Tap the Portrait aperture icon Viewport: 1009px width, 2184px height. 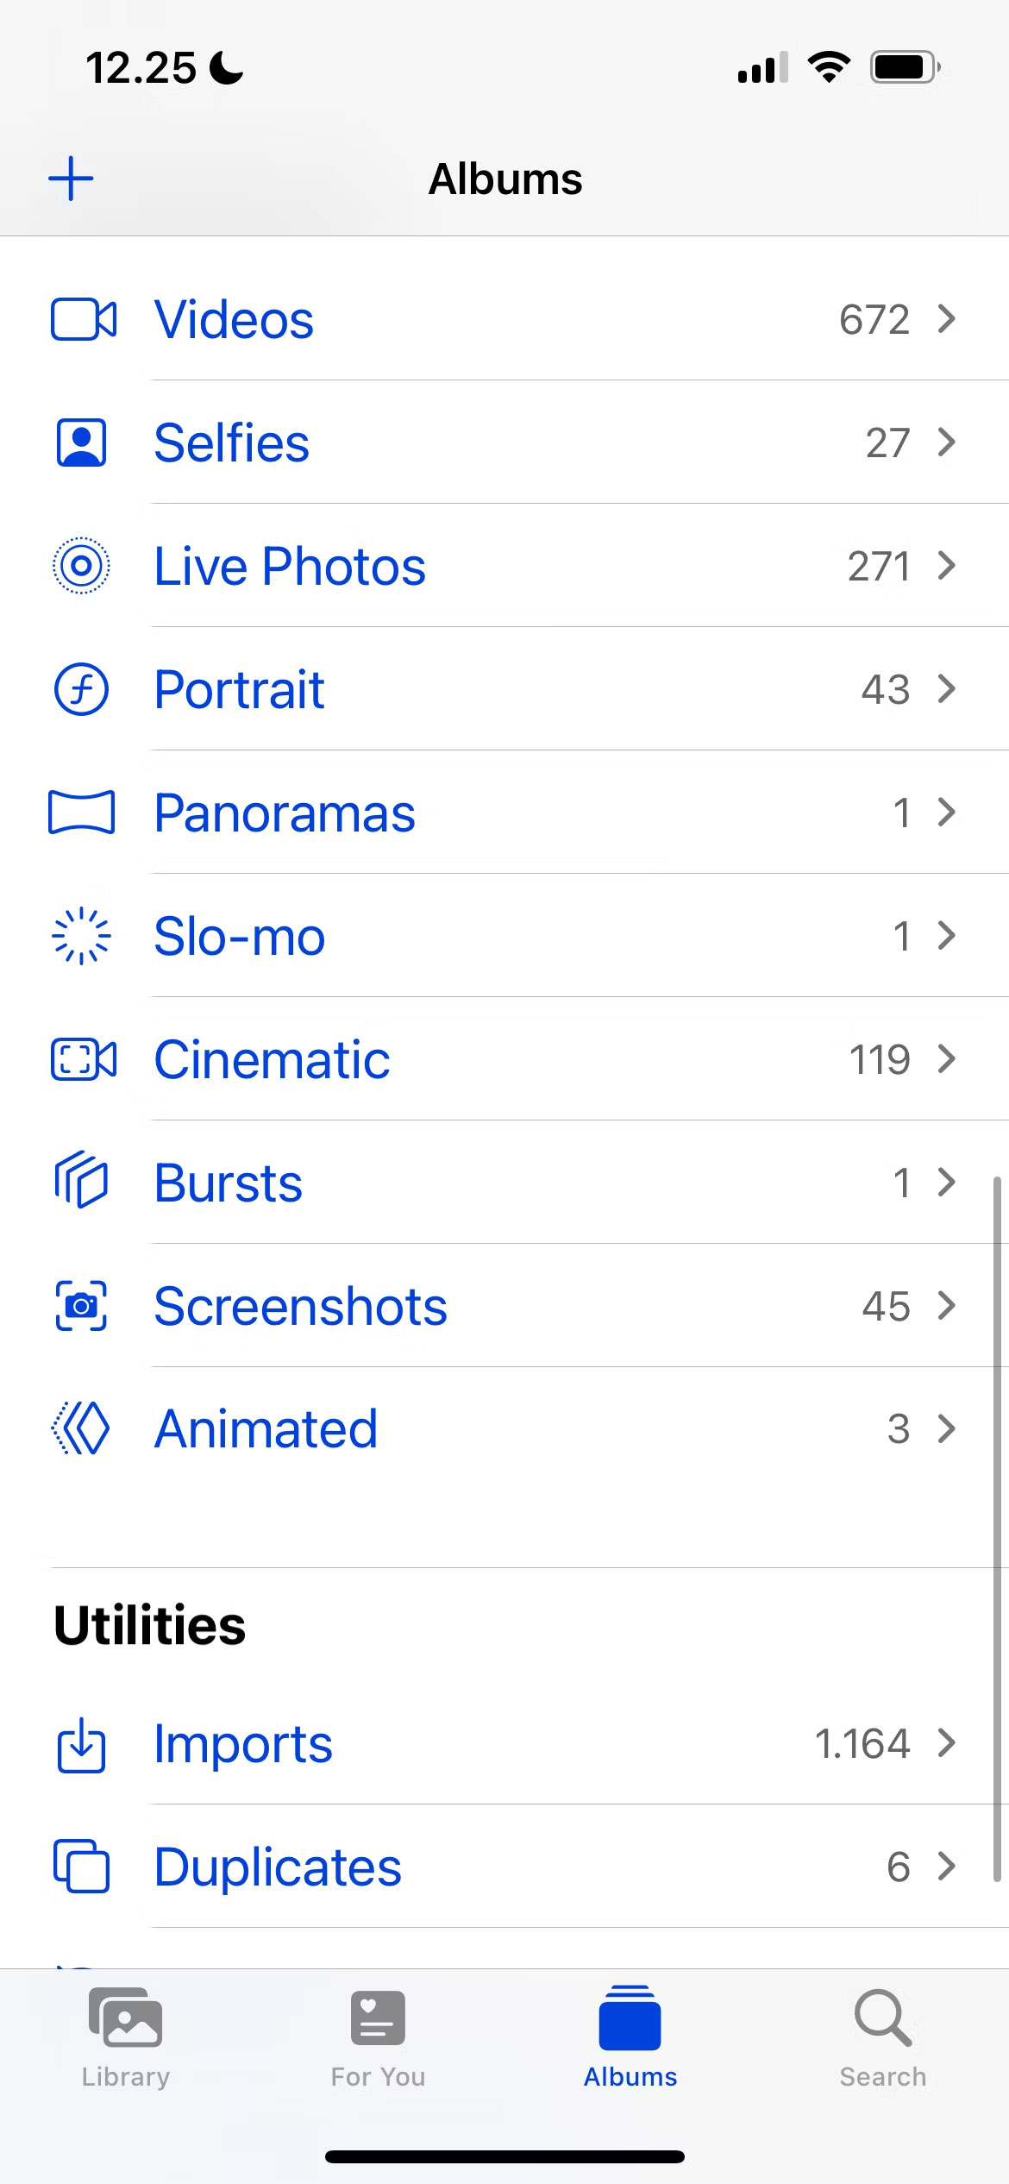click(x=81, y=689)
